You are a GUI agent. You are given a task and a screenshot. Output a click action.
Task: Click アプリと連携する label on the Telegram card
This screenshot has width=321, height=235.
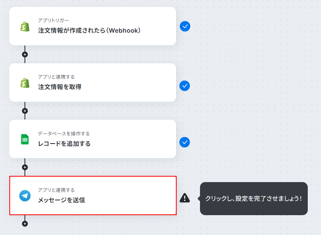[x=56, y=190]
